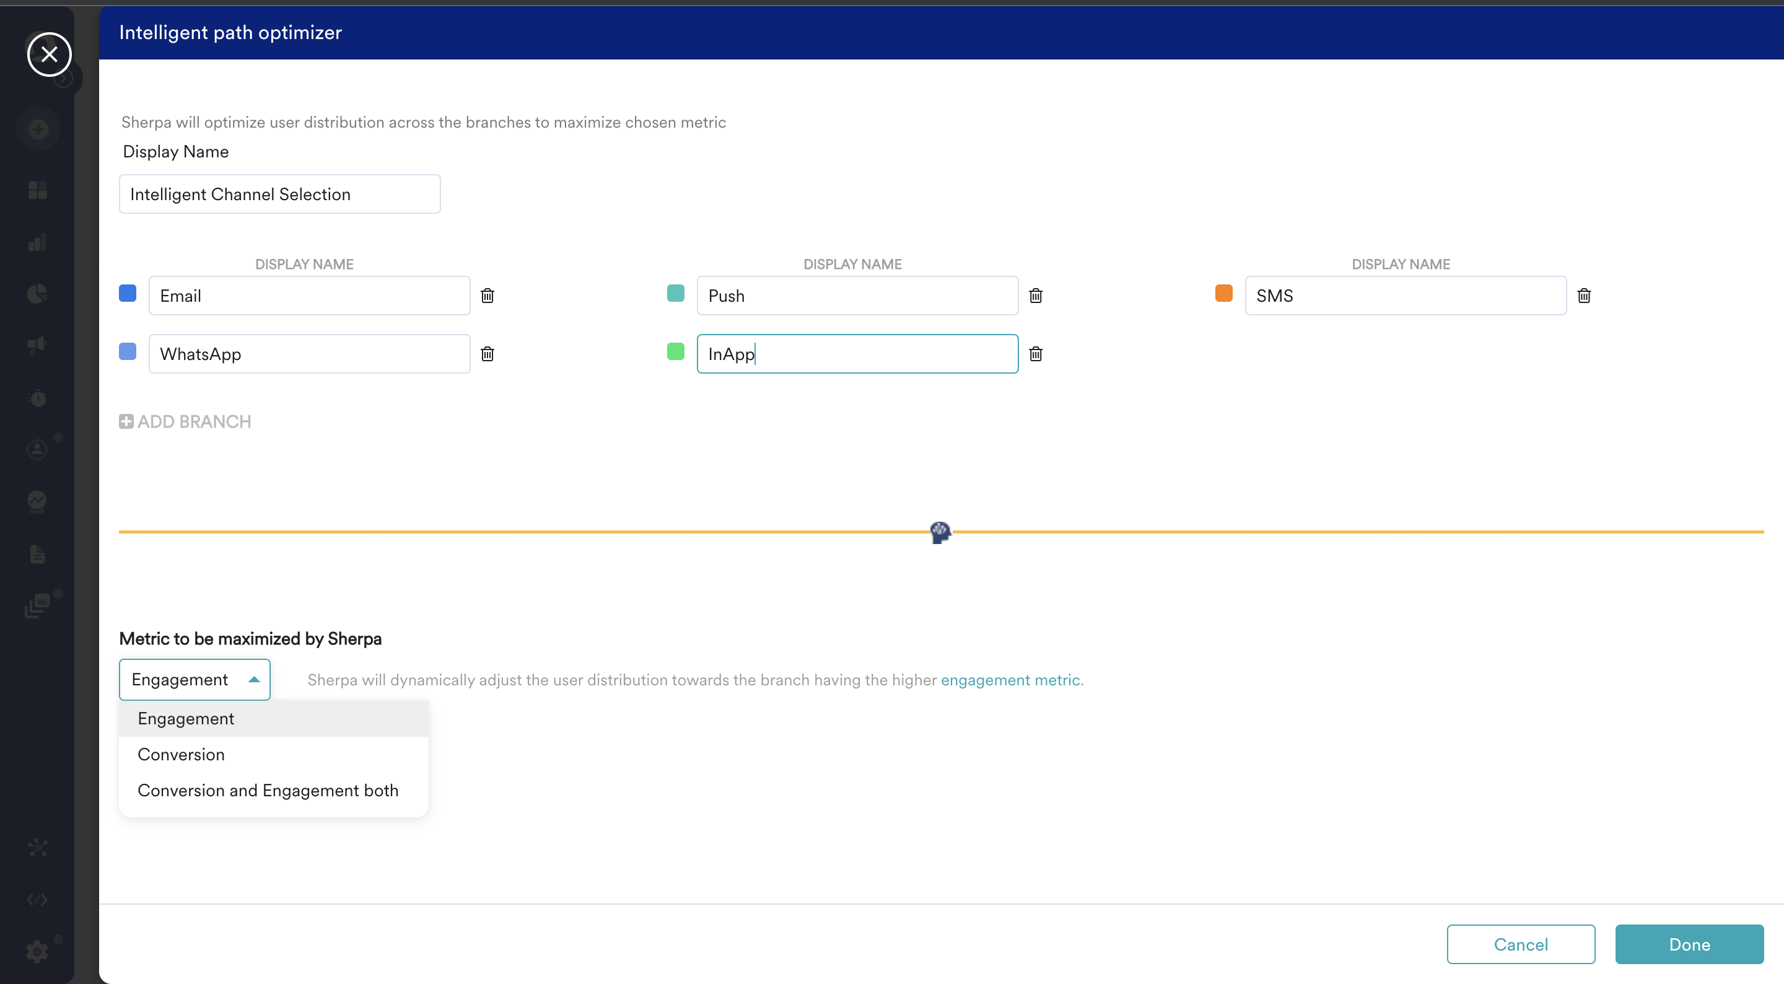Close the Intelligent path optimizer panel
Screen dimensions: 1784x984
point(49,54)
